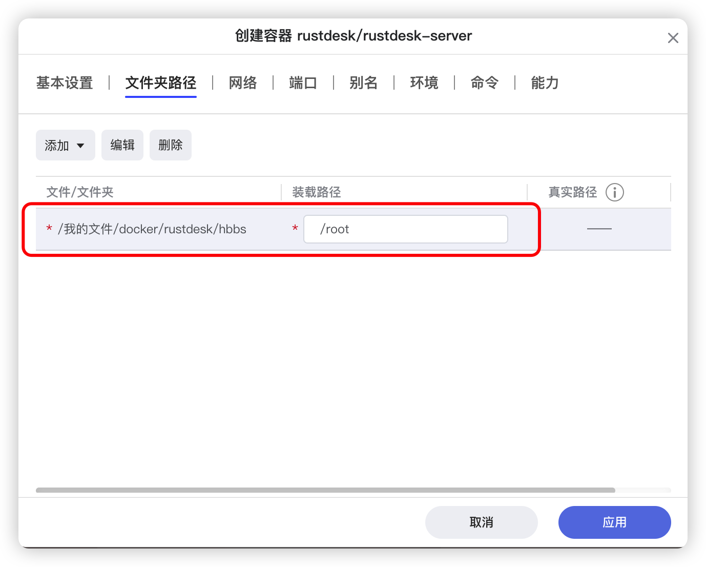Open the 能力 tab
The width and height of the screenshot is (706, 567).
[545, 83]
